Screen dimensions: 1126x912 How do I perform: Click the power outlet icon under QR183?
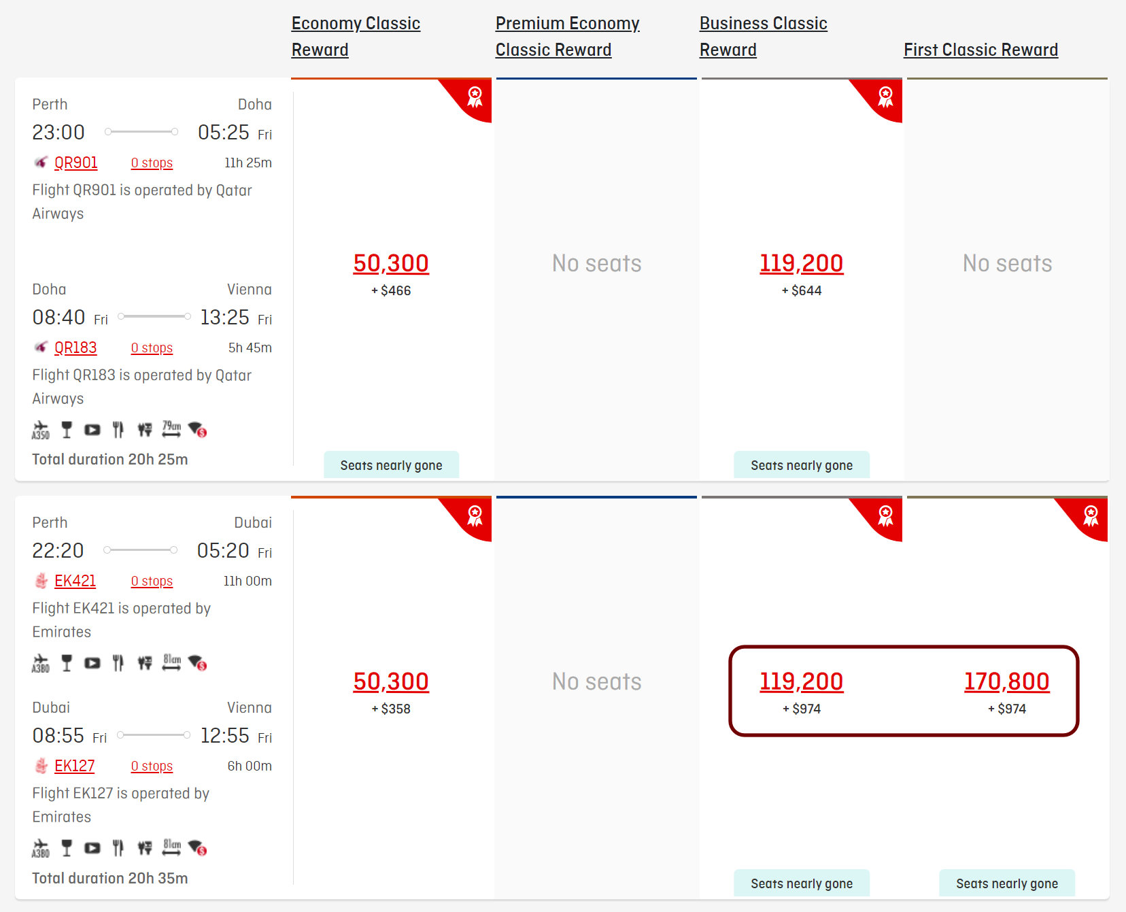(145, 430)
